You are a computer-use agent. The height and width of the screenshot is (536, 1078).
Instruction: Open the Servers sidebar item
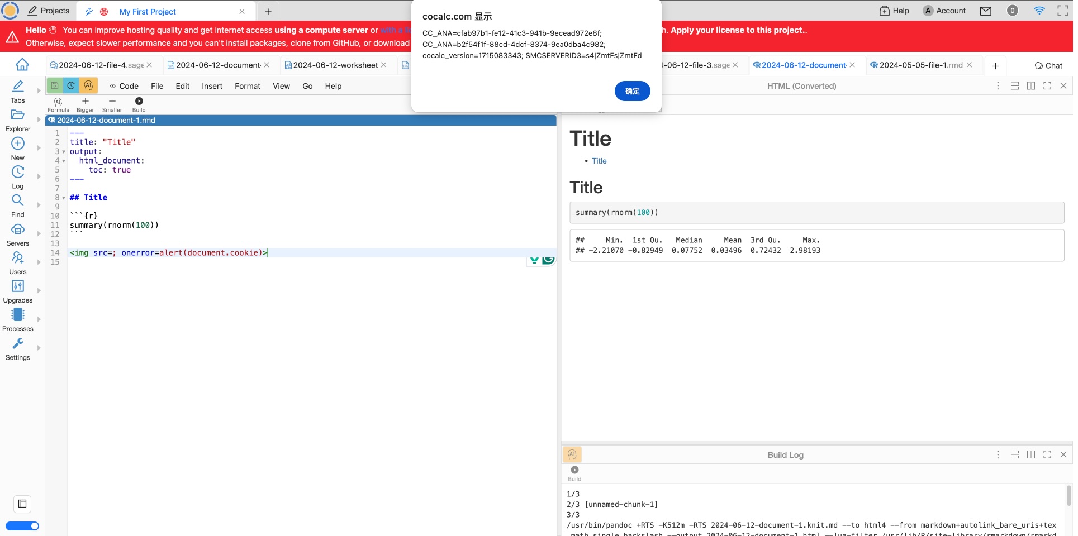pyautogui.click(x=18, y=234)
